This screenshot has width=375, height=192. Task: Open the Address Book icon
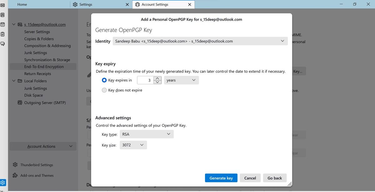[x=2, y=15]
